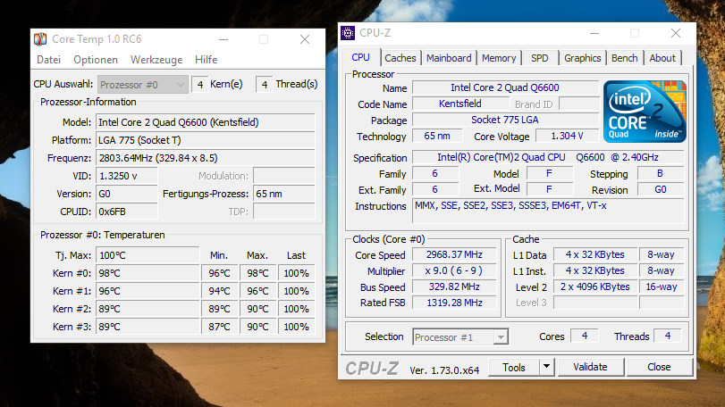Image resolution: width=725 pixels, height=407 pixels.
Task: Close the CPU-Z window with X
Action: click(x=676, y=33)
